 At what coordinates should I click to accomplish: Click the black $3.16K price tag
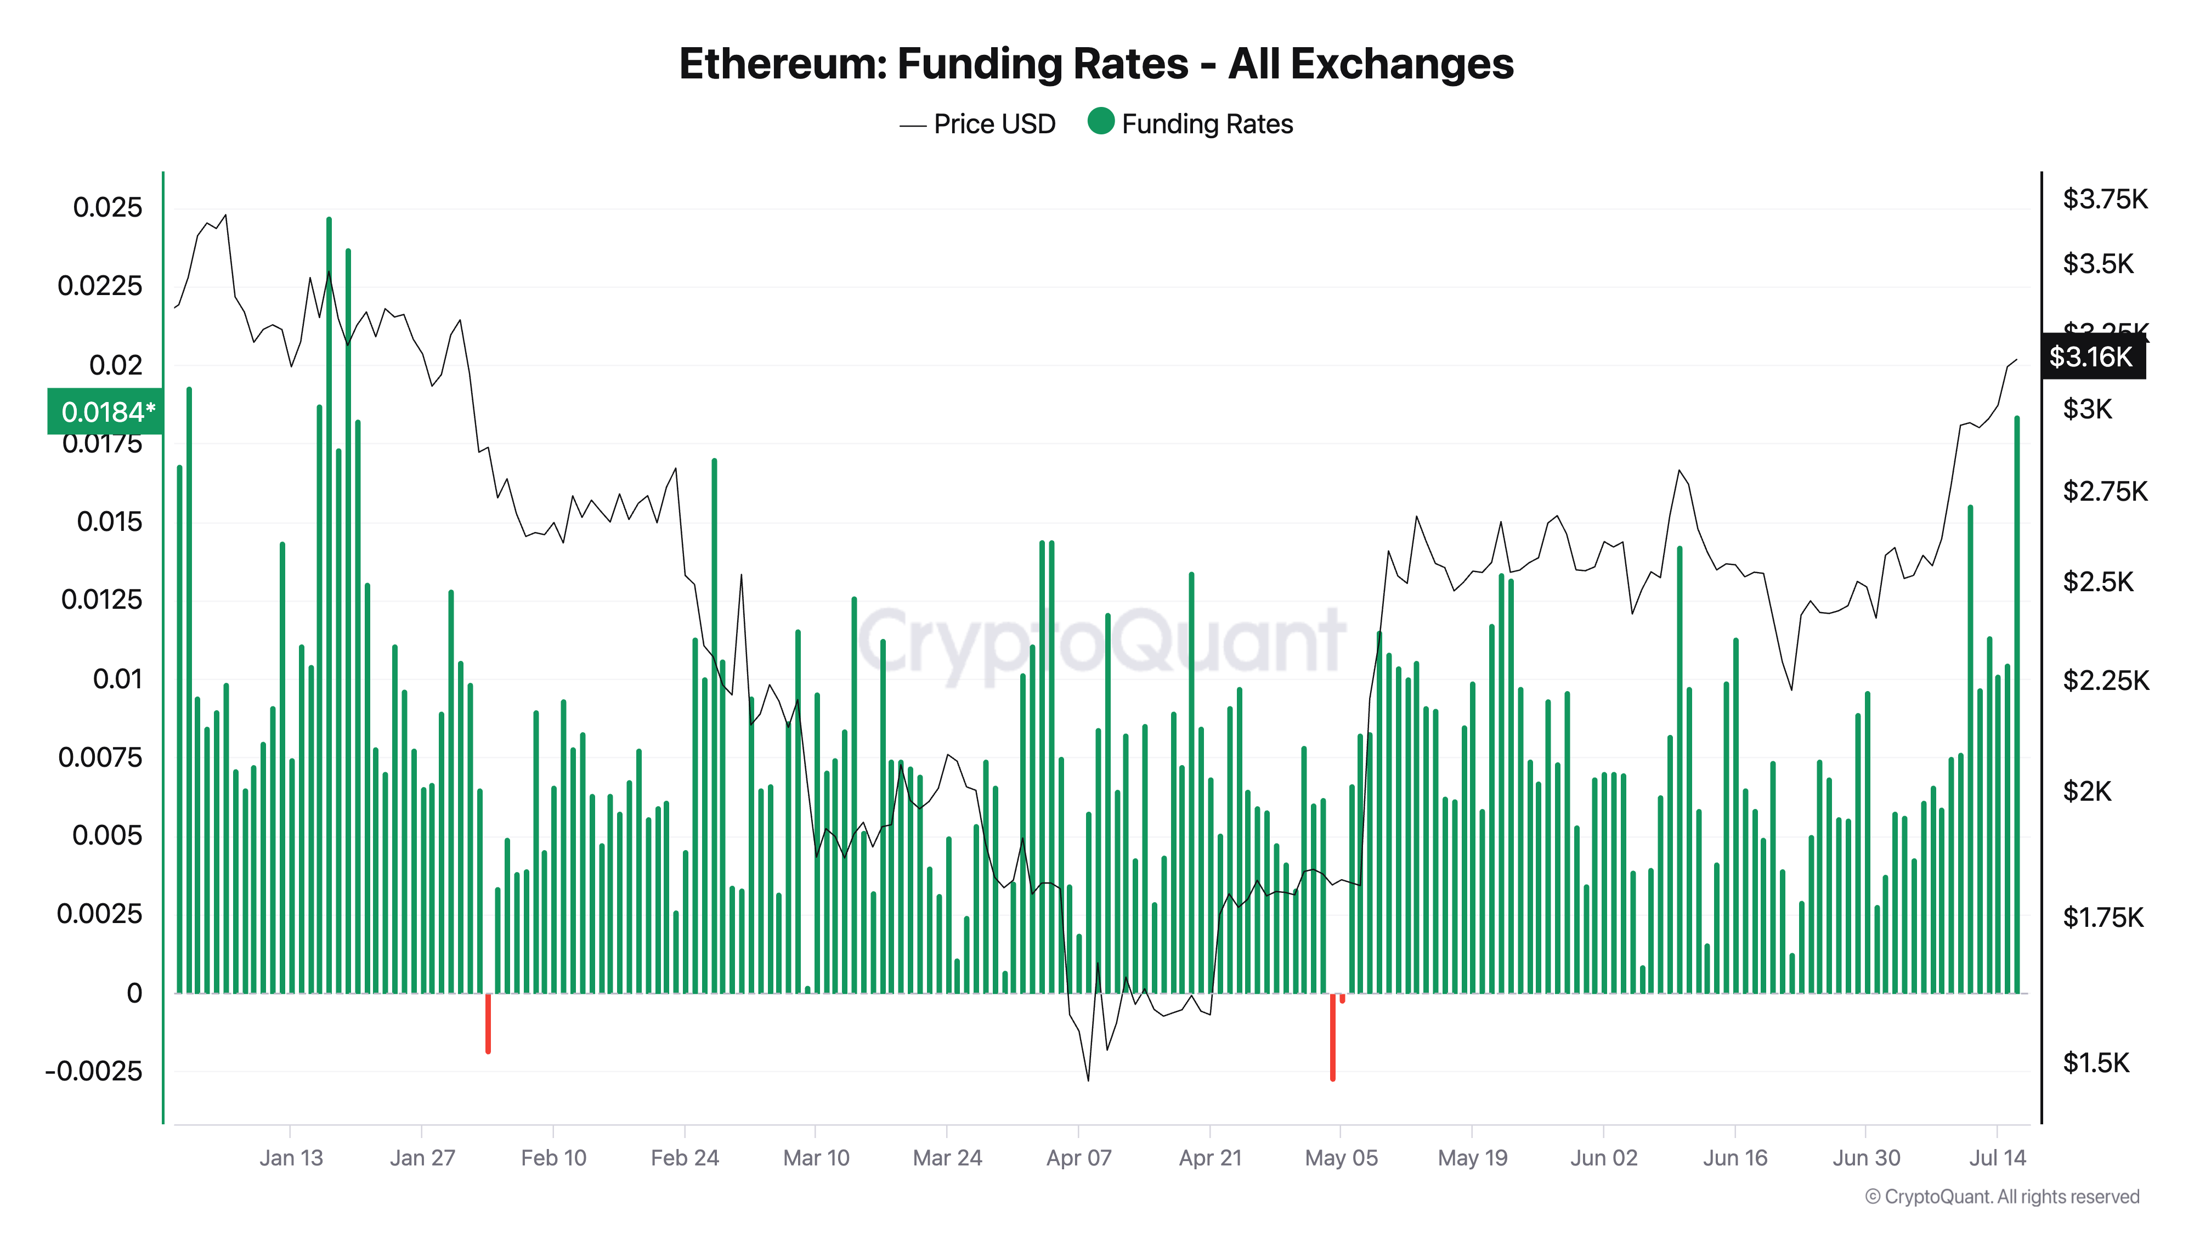click(x=2093, y=356)
